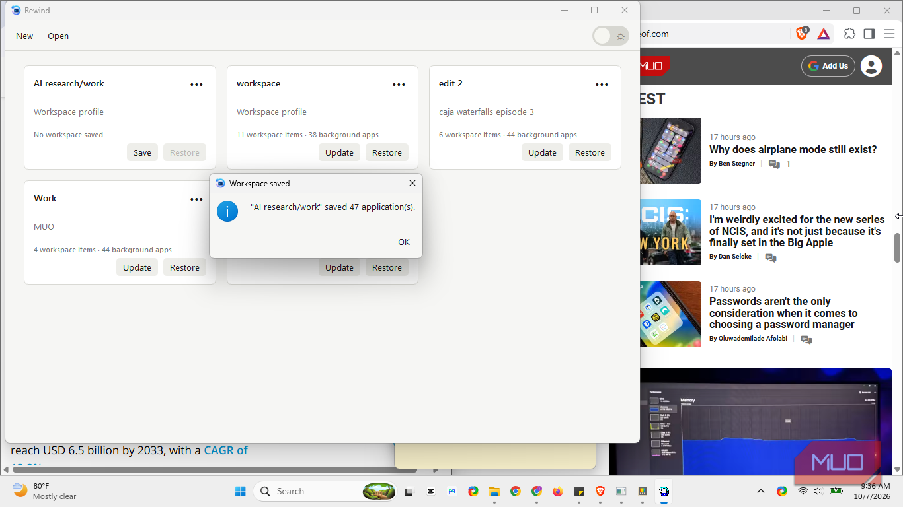Viewport: 903px width, 507px height.
Task: Open the NCIS new series article
Action: 797,231
